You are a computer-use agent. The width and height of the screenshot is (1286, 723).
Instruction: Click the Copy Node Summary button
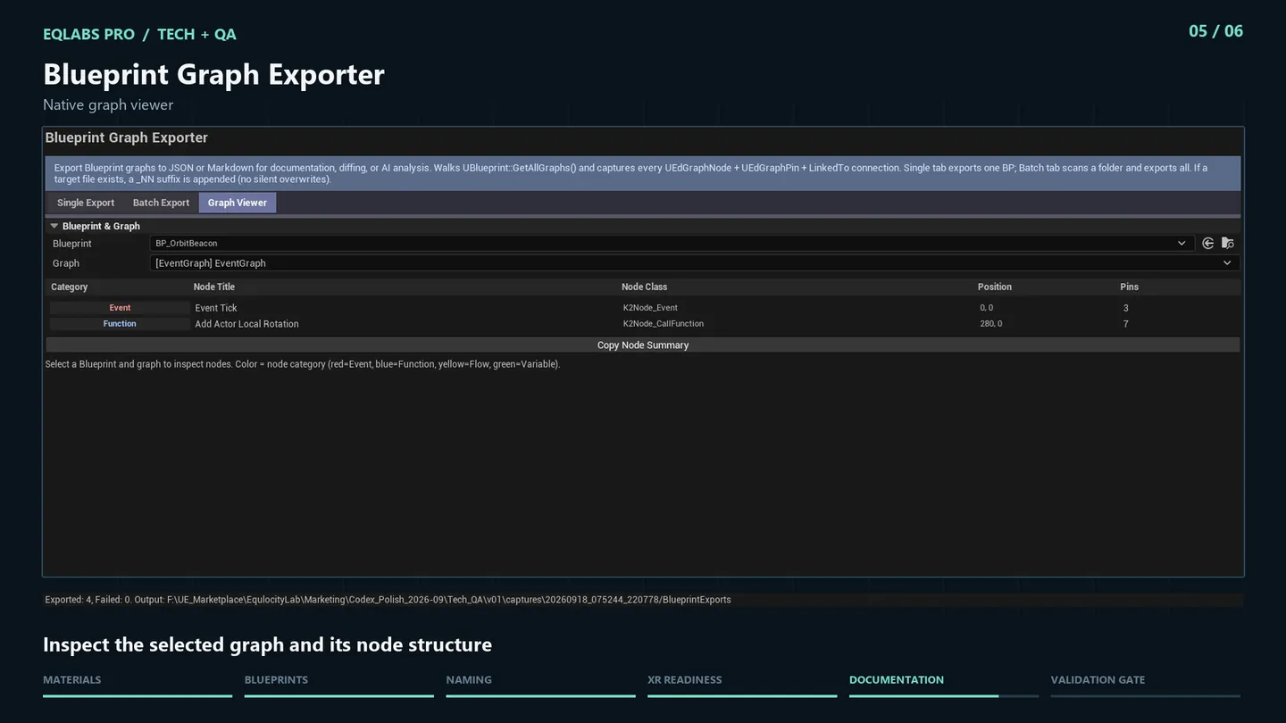[x=643, y=345]
